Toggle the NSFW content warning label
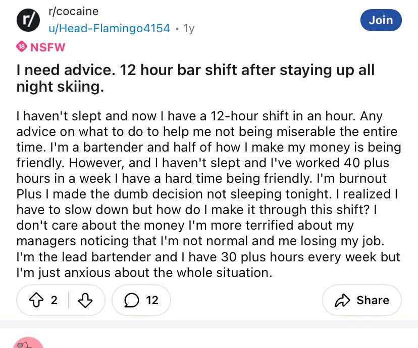Screen dimensions: 418x348 tap(40, 47)
